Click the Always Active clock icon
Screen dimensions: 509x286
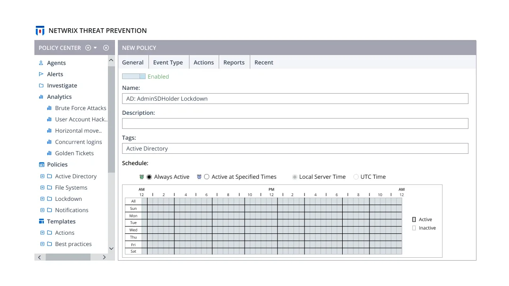(141, 177)
